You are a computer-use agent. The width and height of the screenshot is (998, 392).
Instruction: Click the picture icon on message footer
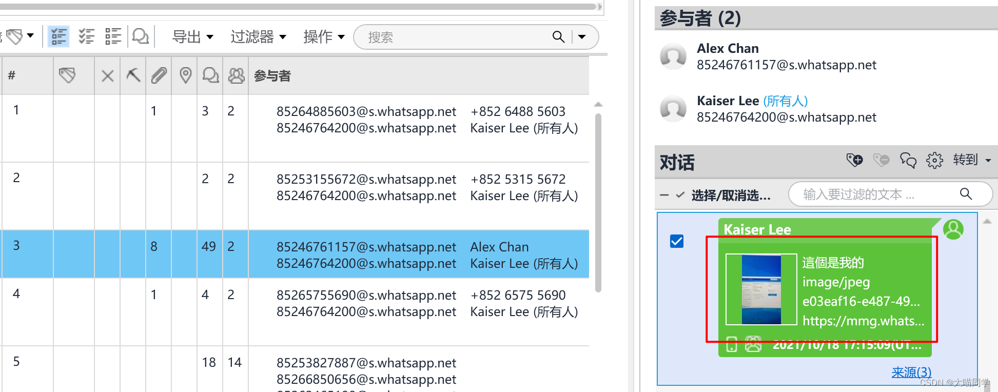[x=753, y=345]
